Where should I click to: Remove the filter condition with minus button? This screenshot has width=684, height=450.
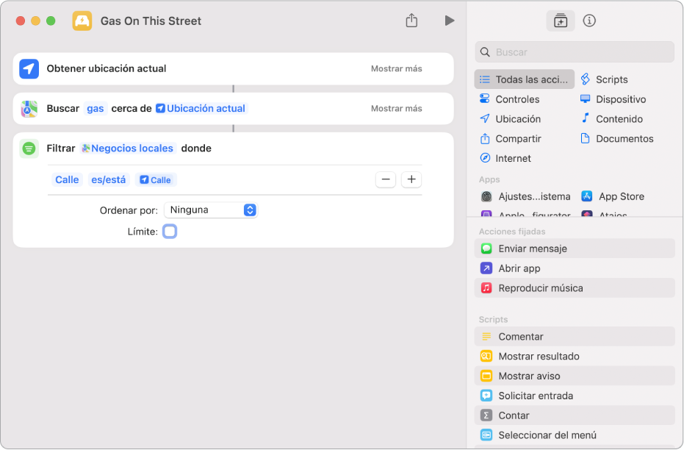(x=386, y=179)
